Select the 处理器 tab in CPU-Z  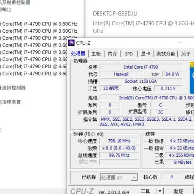[78, 54]
